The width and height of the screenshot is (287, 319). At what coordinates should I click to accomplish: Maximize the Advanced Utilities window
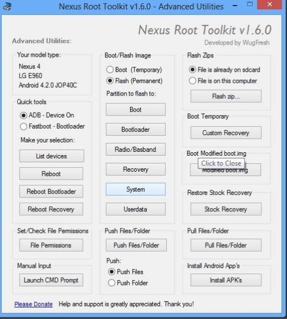pyautogui.click(x=250, y=4)
